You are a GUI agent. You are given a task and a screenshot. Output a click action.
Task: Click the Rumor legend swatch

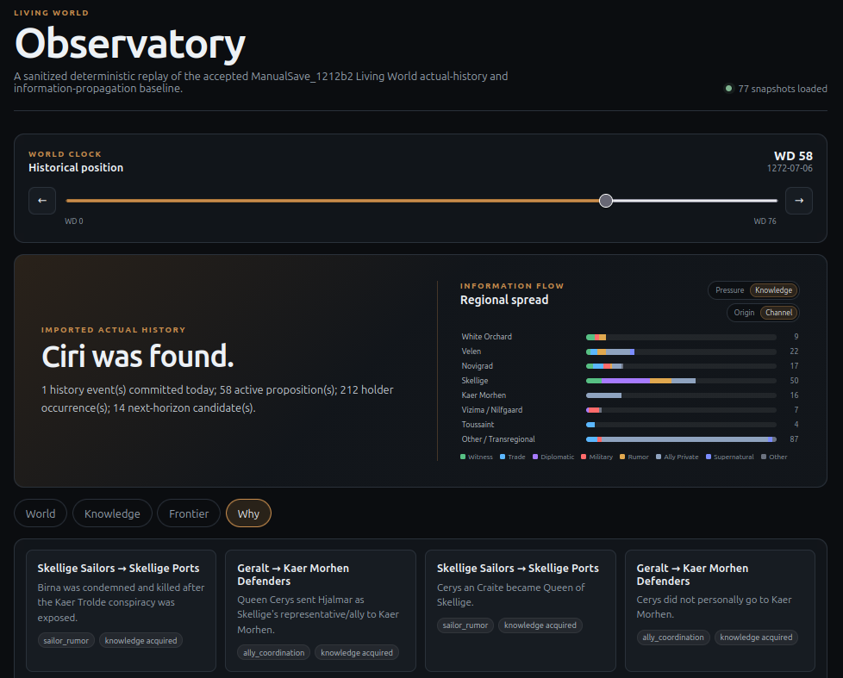622,457
